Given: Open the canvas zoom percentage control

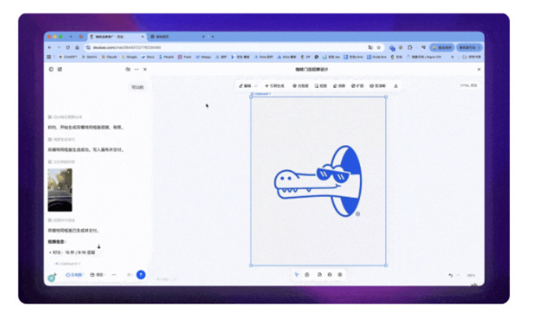Looking at the screenshot, I should 471,275.
